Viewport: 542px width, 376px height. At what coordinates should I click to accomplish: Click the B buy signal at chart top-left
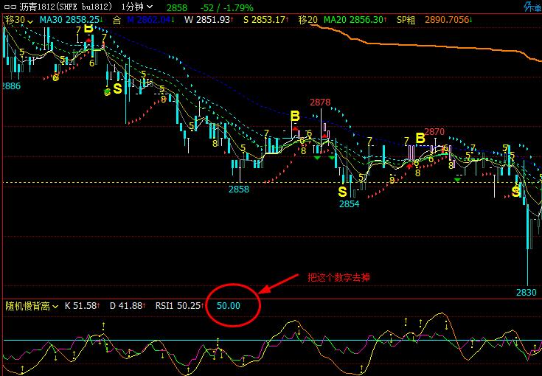[88, 29]
